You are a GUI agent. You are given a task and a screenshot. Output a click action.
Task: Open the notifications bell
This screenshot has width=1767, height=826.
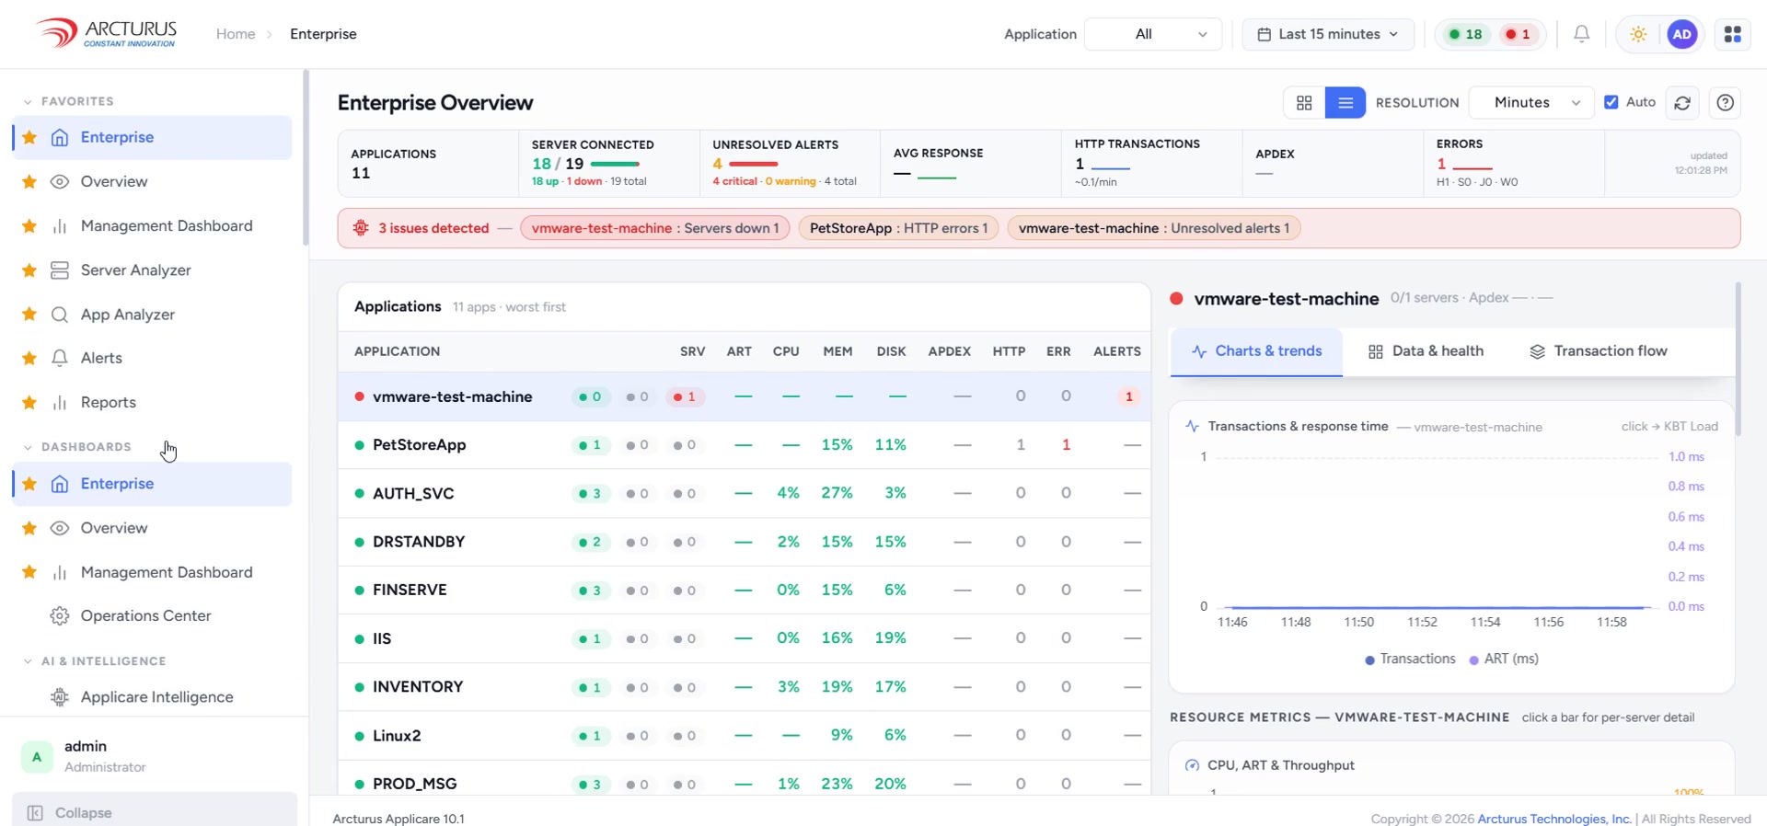pos(1581,34)
